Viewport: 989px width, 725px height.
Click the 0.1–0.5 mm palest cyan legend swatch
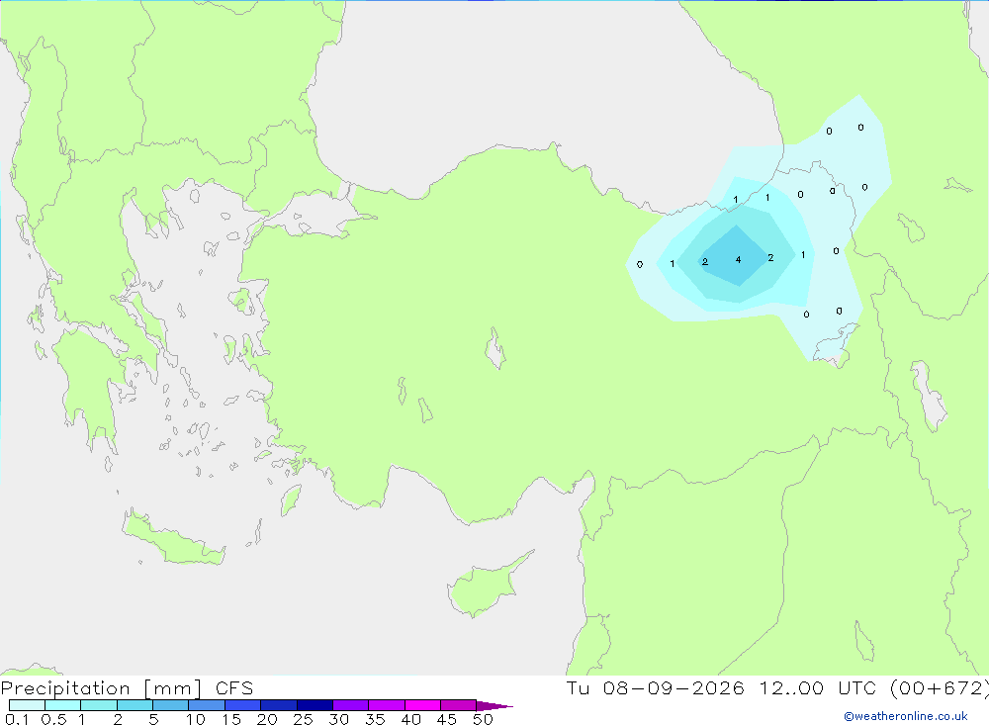[x=27, y=705]
